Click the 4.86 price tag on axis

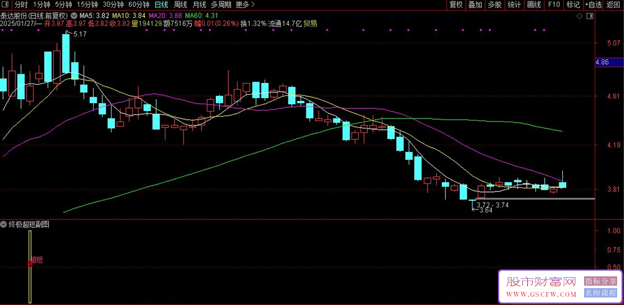click(609, 62)
